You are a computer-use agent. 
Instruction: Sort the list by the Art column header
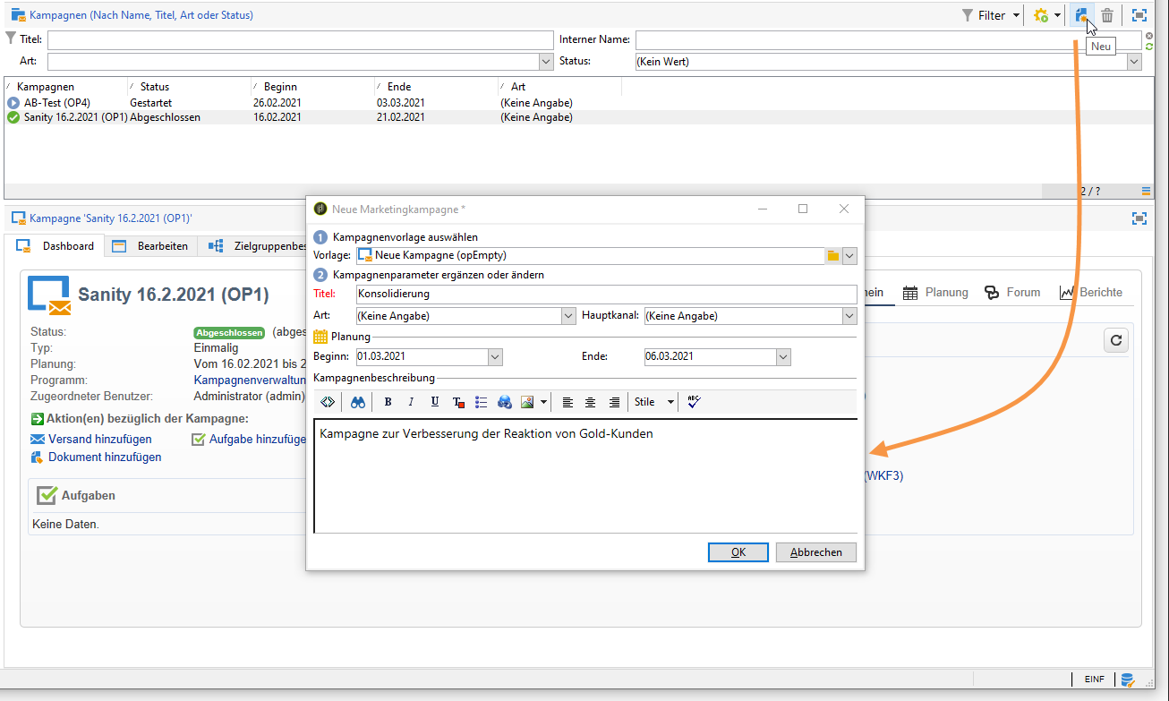tap(560, 87)
